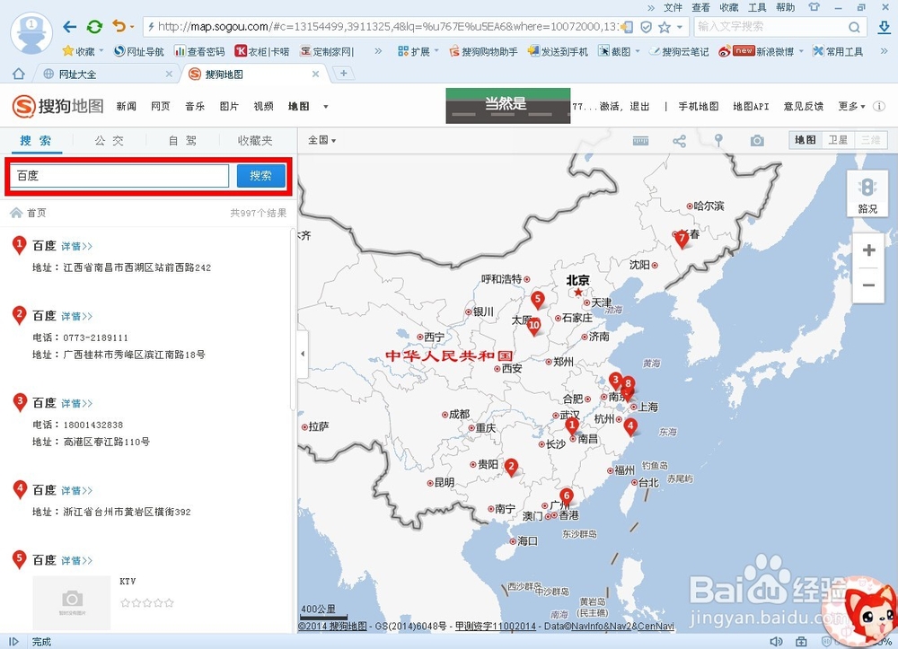Expand the 新浪微博 dropdown in the toolbar
This screenshot has height=649, width=898.
[x=801, y=51]
